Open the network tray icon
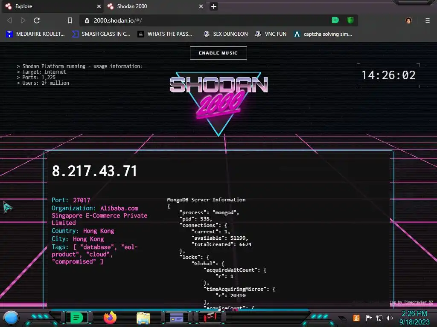Screen dimensions: 437x327 379,318
